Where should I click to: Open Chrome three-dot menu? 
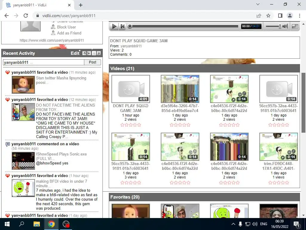coord(299,16)
